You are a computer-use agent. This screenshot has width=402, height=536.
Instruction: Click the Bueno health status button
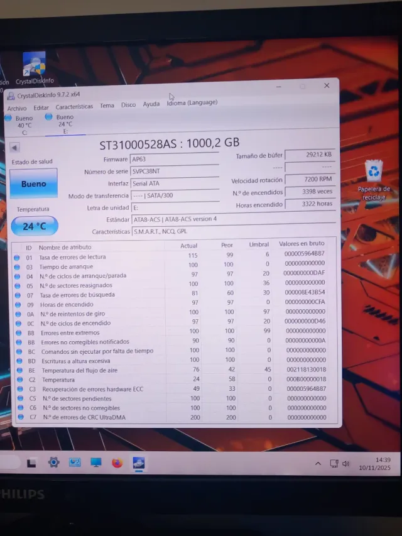click(x=33, y=183)
